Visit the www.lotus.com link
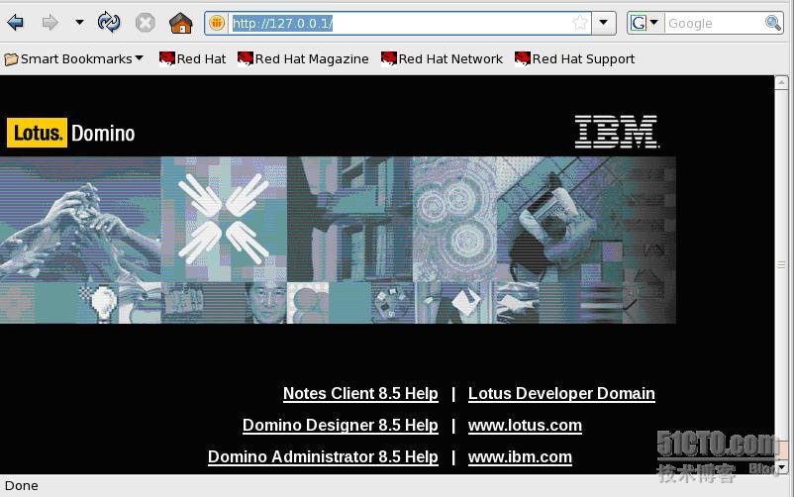This screenshot has width=794, height=497. (x=525, y=425)
